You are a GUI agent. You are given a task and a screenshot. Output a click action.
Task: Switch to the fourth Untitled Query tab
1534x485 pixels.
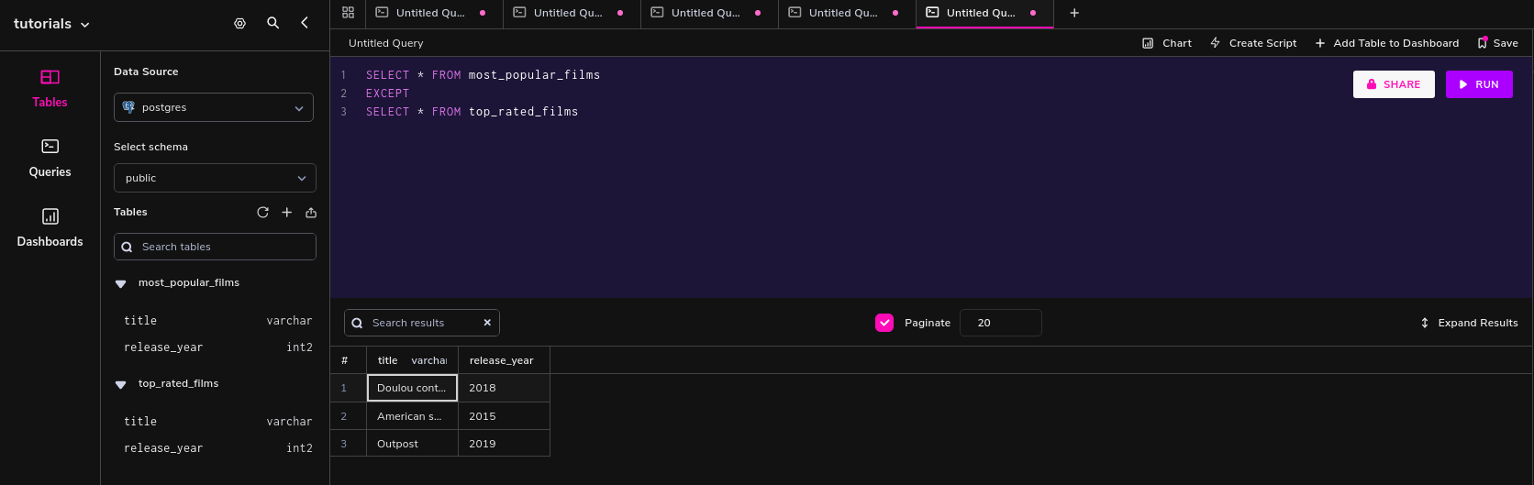pyautogui.click(x=847, y=14)
